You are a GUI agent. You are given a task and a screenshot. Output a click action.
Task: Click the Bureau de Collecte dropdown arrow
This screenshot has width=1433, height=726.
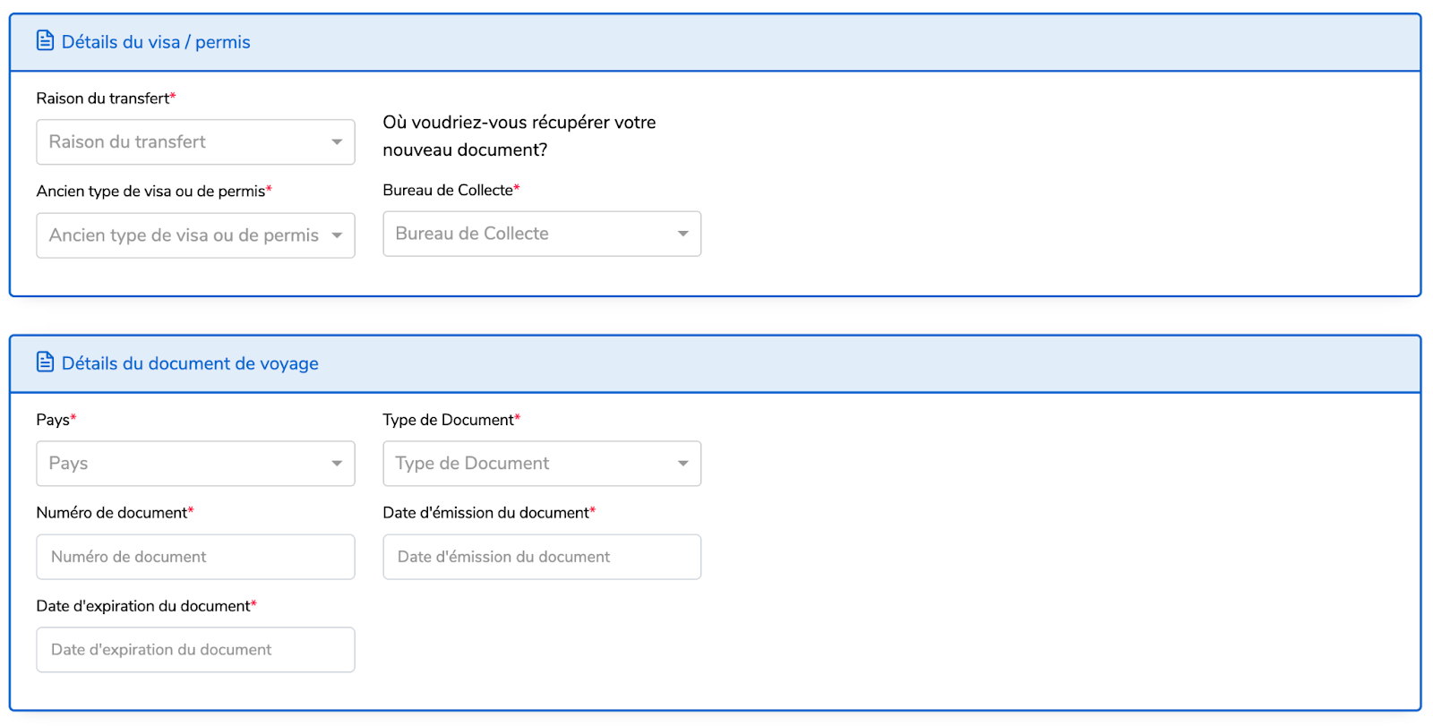pyautogui.click(x=683, y=234)
